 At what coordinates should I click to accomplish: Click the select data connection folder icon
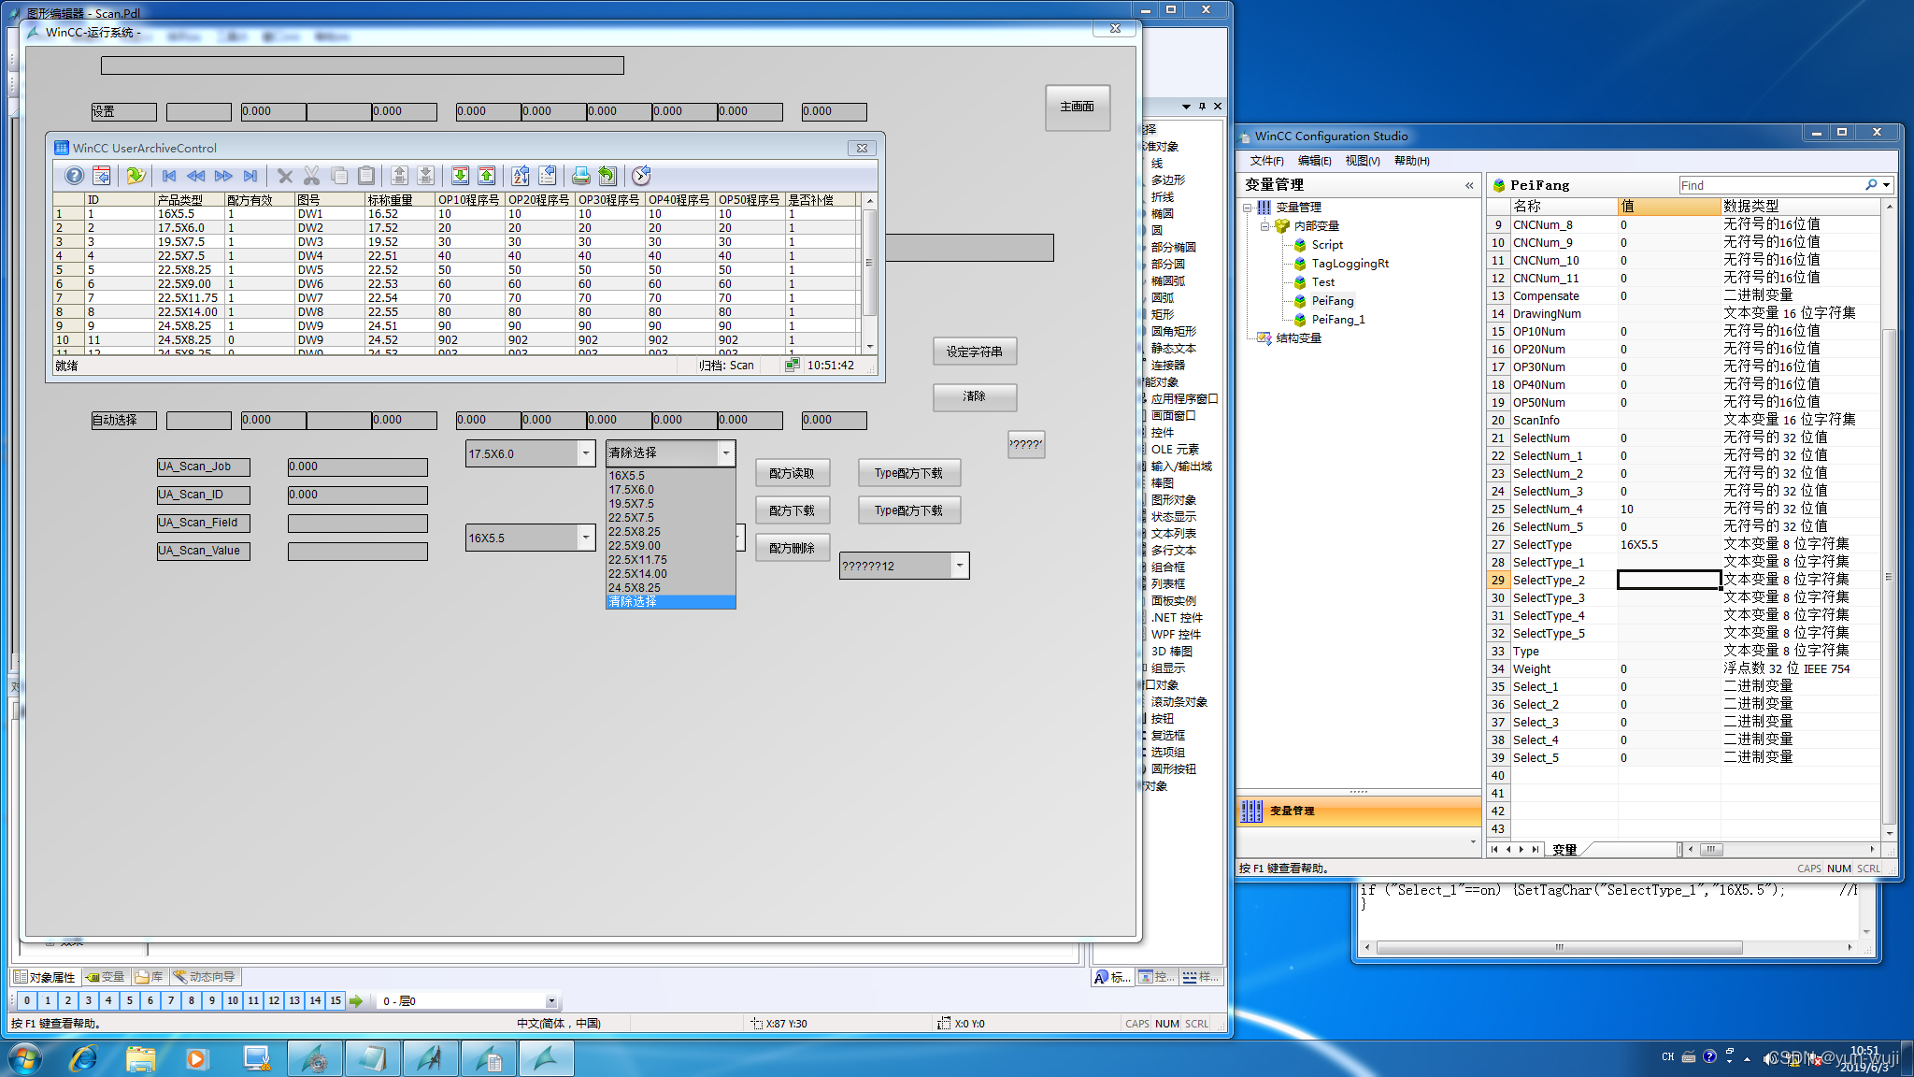tap(136, 176)
